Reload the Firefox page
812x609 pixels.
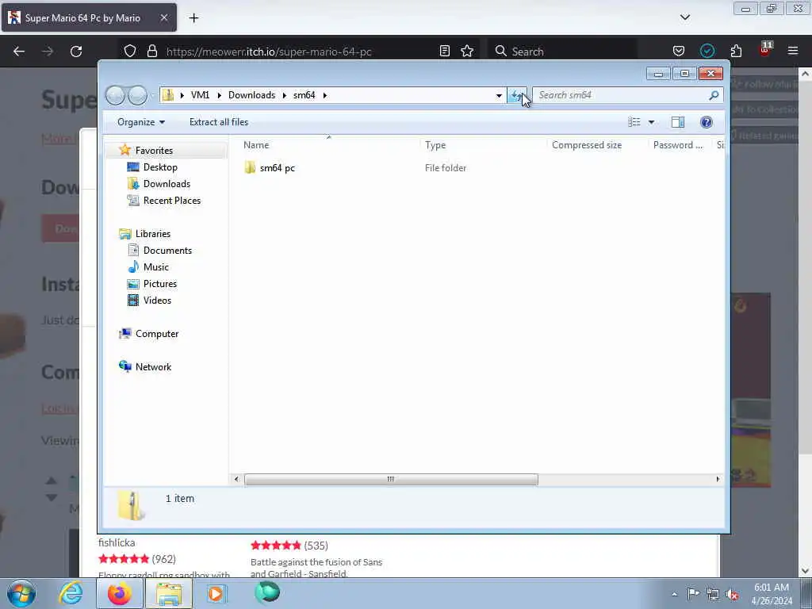(76, 52)
